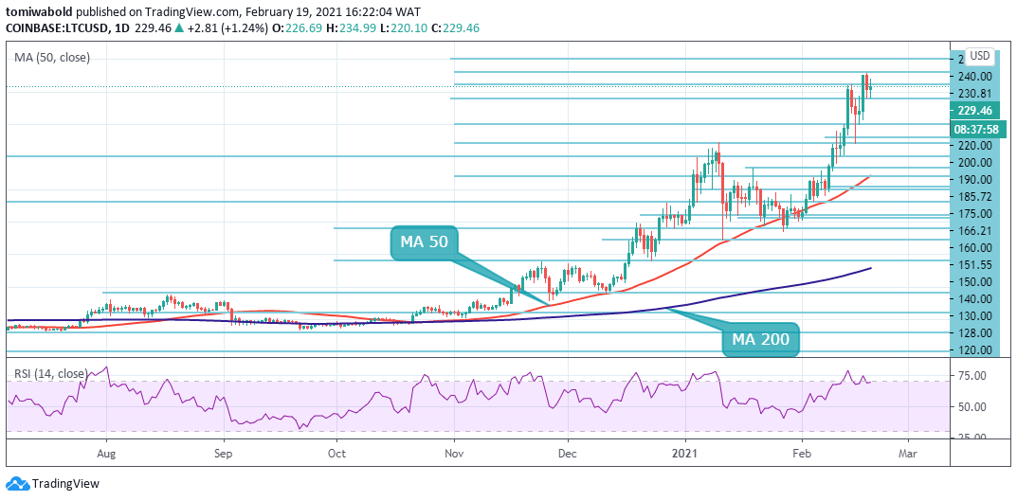Click the 120.00 price axis label
Viewport: 1017px width, 501px height.
(974, 350)
